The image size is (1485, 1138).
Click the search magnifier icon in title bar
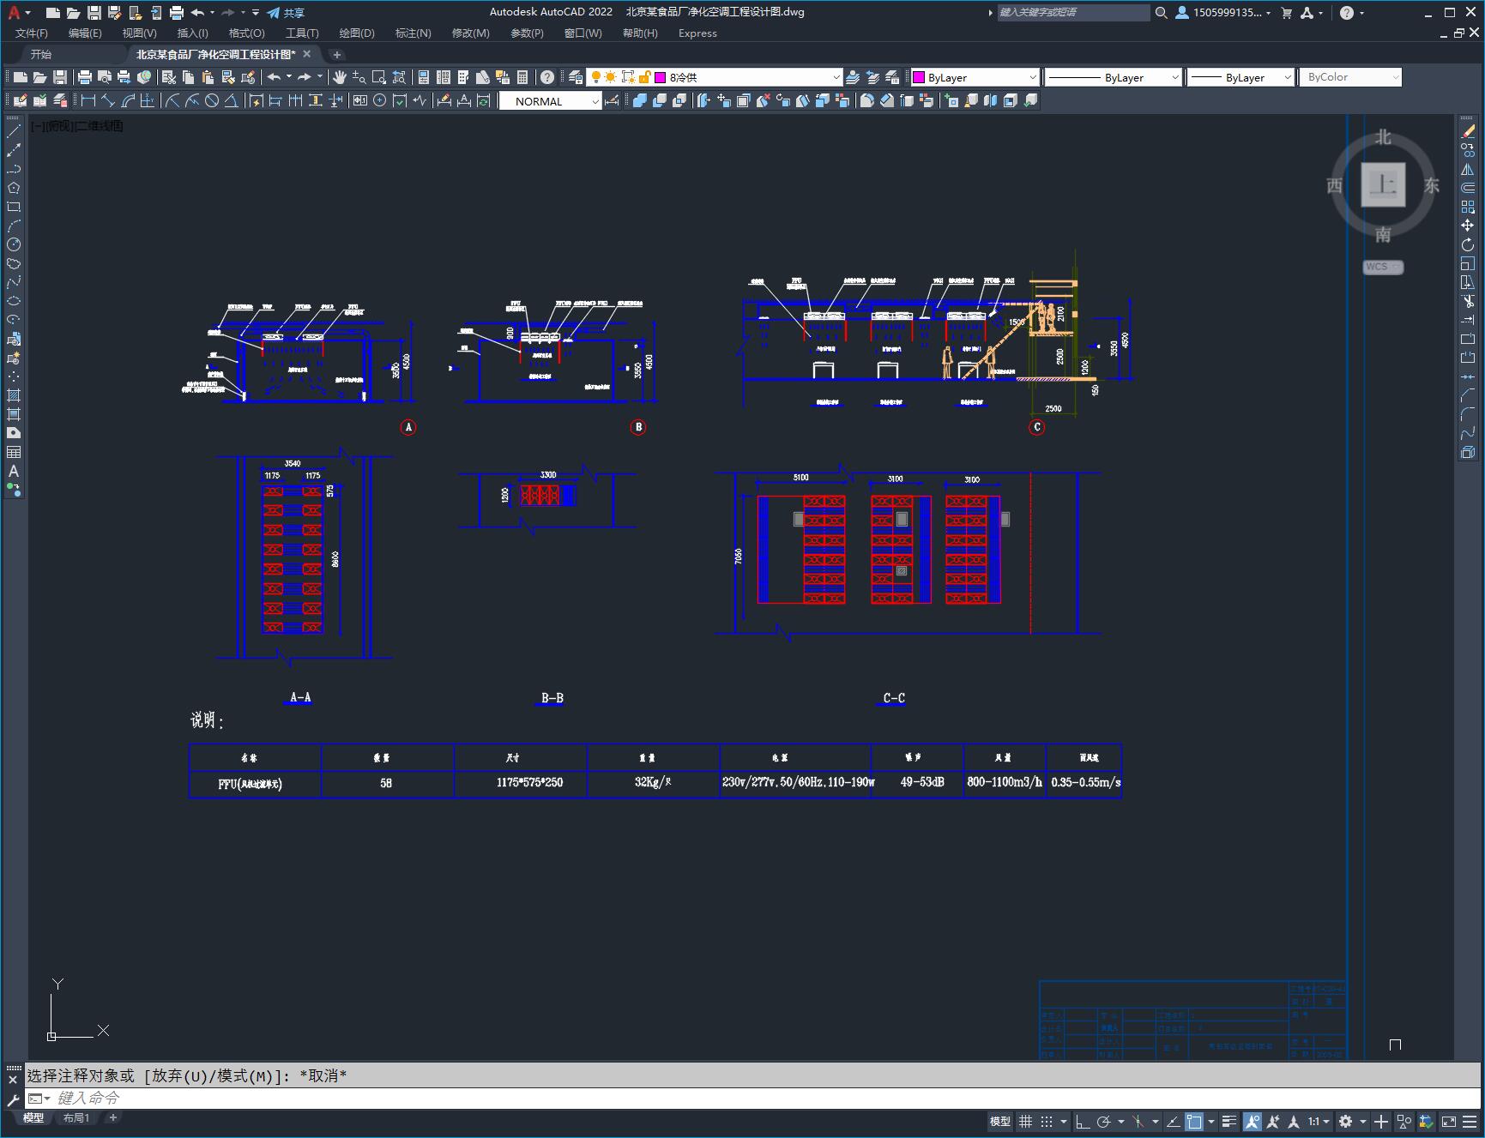(1161, 13)
